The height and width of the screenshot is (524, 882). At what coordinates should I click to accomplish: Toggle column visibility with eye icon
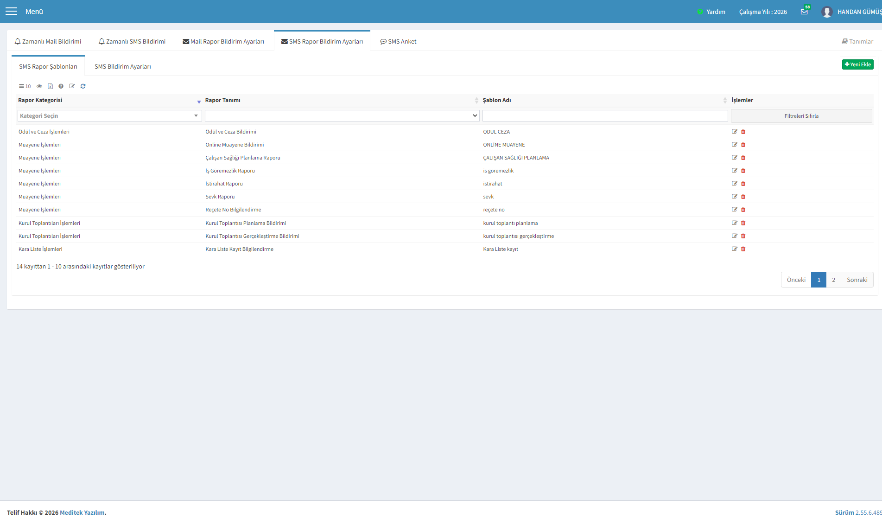coord(39,86)
